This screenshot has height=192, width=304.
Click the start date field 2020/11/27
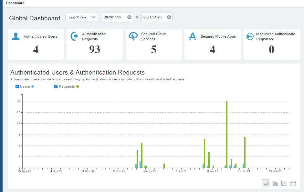point(118,17)
